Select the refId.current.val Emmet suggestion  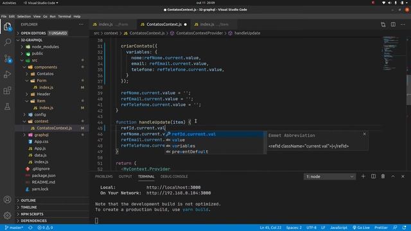click(x=214, y=134)
